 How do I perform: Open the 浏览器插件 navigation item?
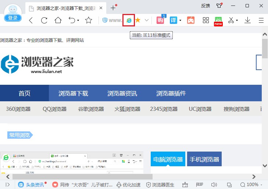tap(171, 93)
